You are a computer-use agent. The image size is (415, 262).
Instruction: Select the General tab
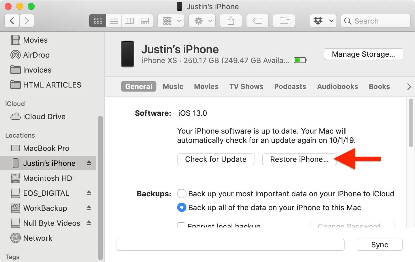(139, 86)
